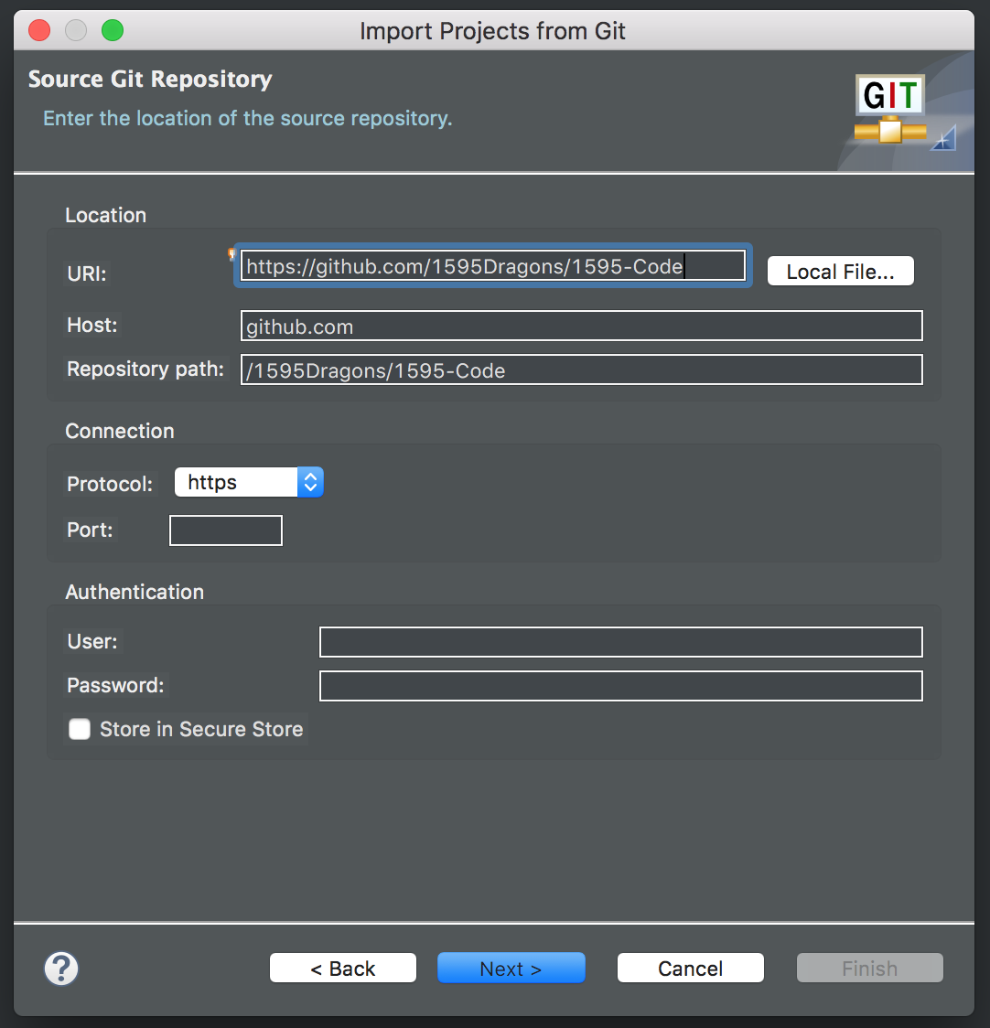Click the Local File... button
This screenshot has width=990, height=1028.
(x=841, y=272)
